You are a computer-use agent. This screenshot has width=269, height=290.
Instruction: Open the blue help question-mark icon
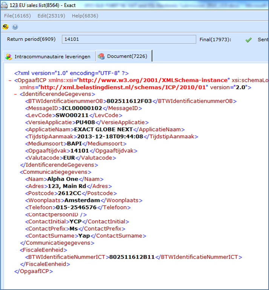[x=15, y=27]
